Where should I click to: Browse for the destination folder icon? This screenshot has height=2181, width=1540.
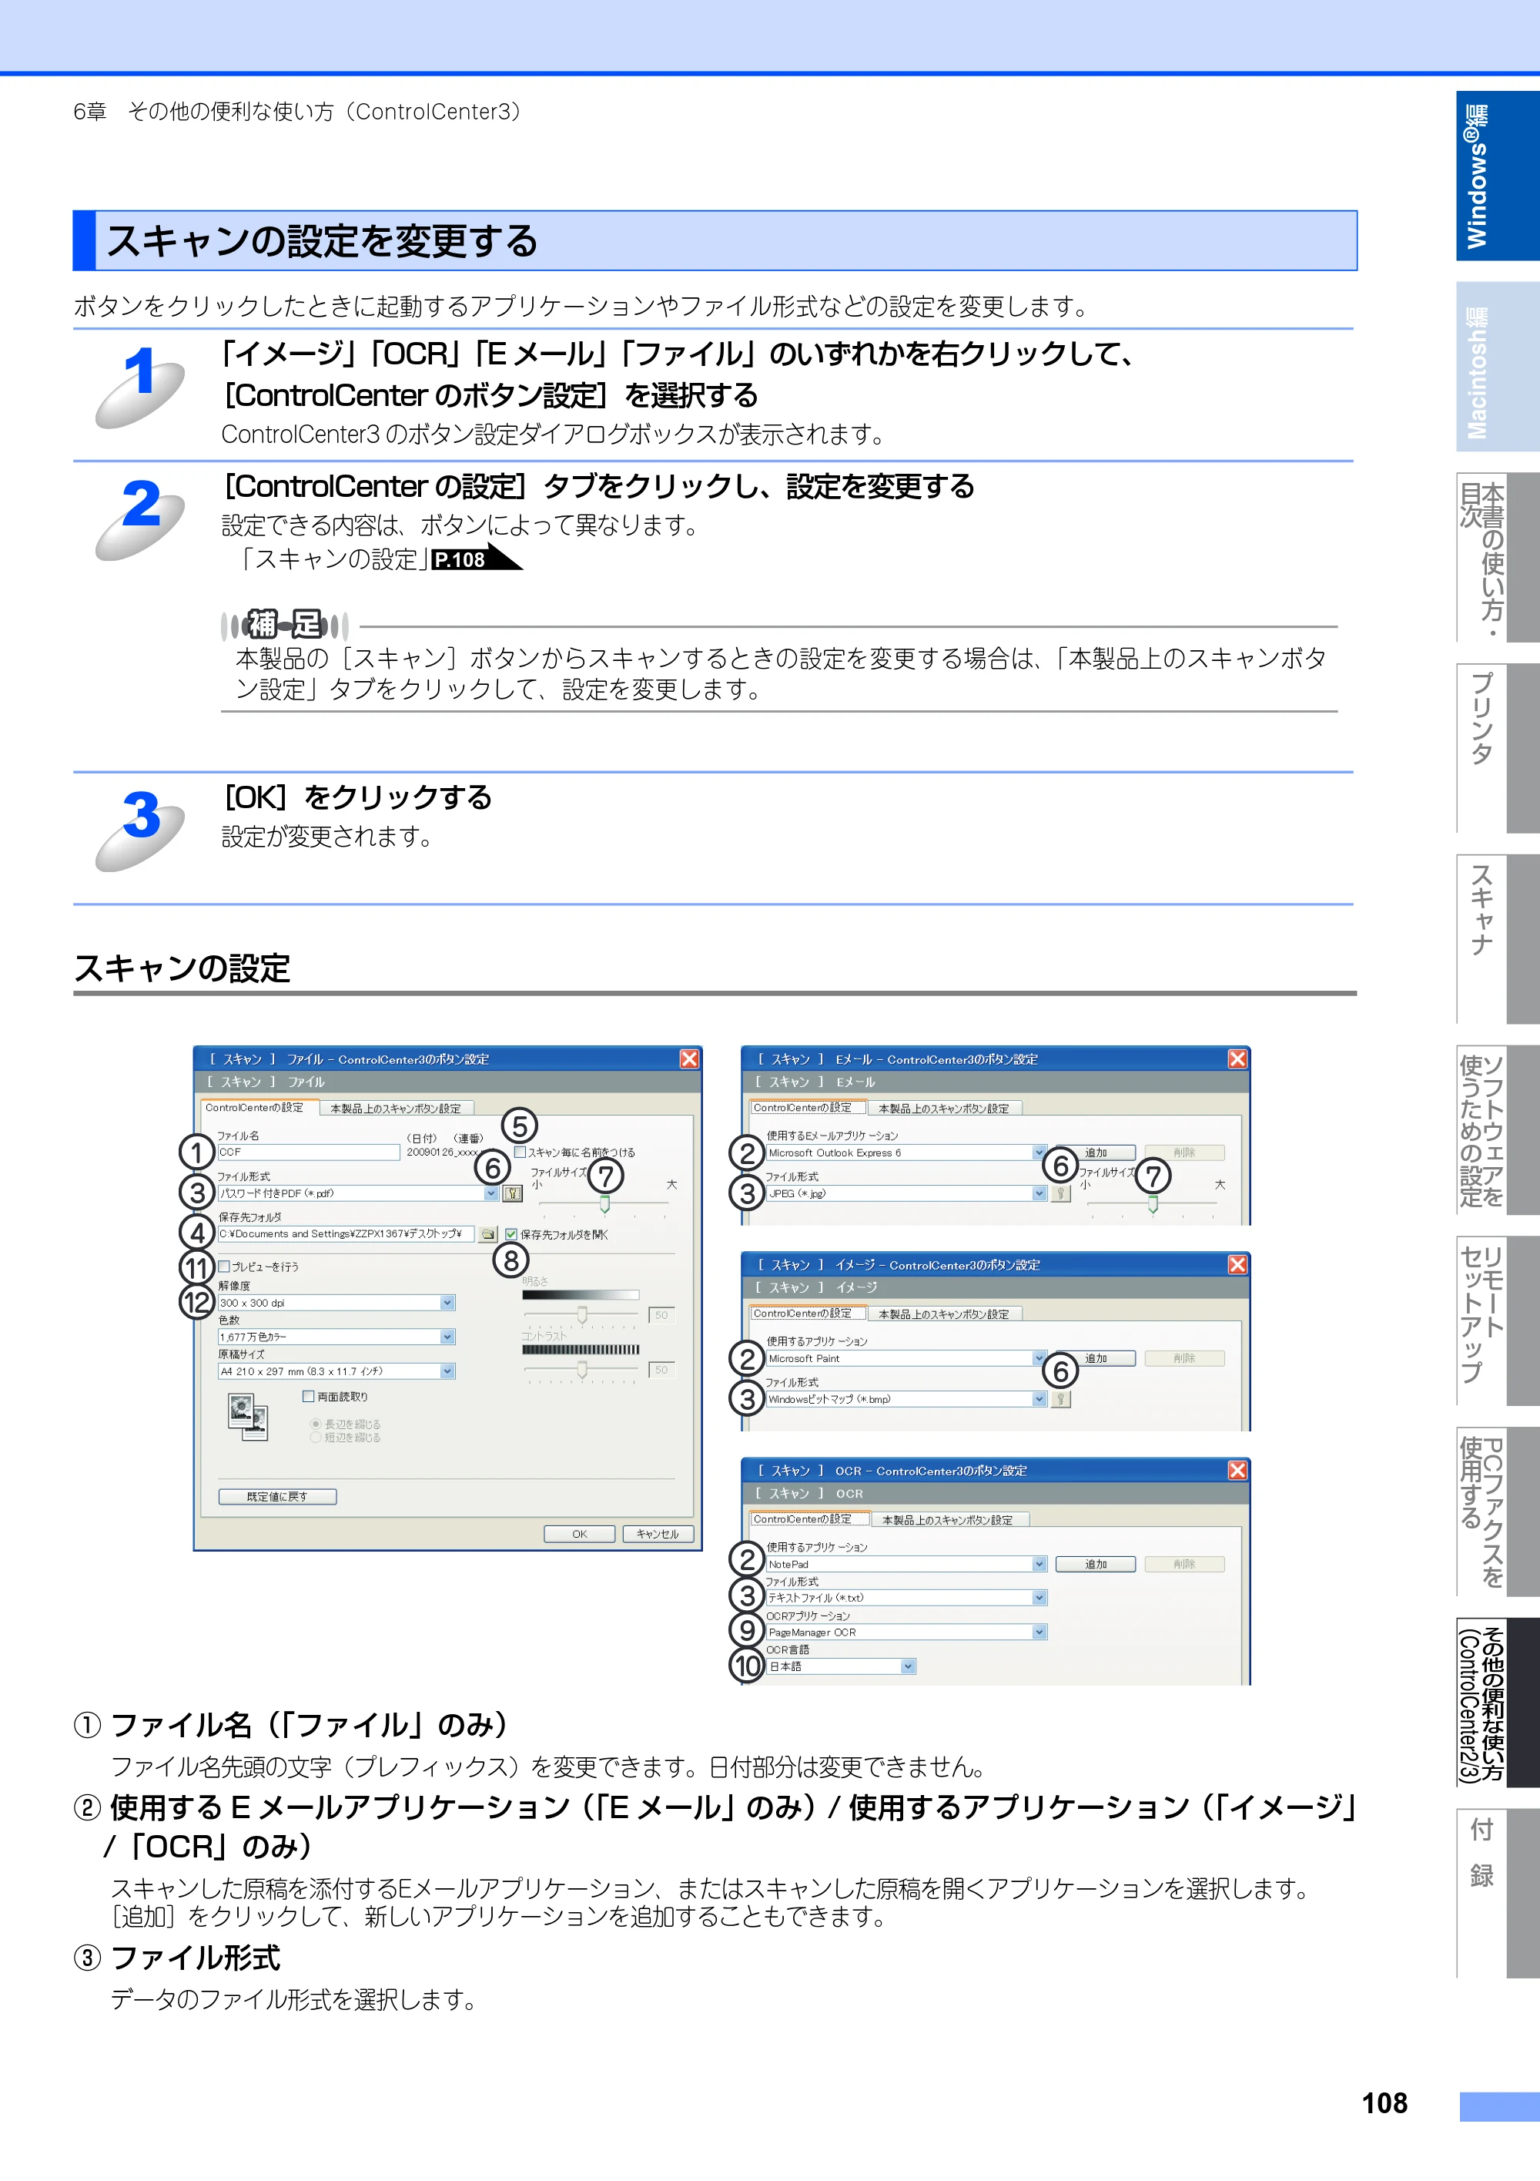point(488,1234)
